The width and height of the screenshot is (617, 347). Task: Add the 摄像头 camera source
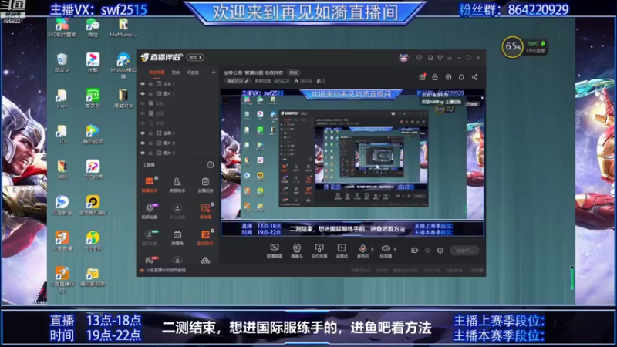[x=297, y=251]
